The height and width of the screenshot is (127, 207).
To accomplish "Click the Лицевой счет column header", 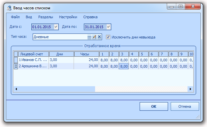I will tap(34, 54).
